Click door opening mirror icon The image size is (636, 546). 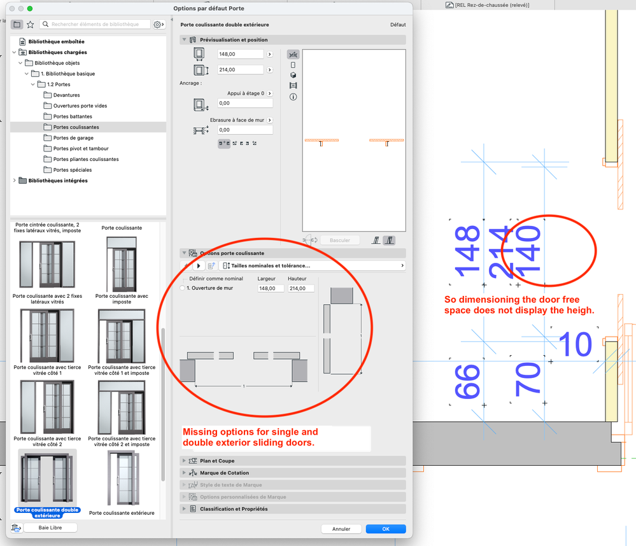click(310, 240)
